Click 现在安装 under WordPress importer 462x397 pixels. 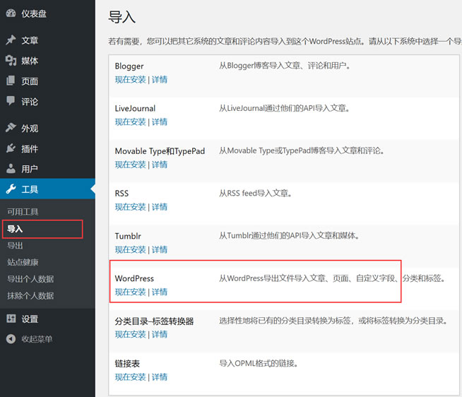point(130,292)
